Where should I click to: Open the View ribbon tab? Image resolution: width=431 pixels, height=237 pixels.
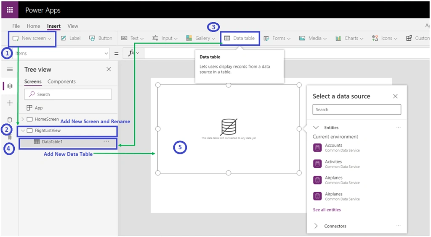73,26
